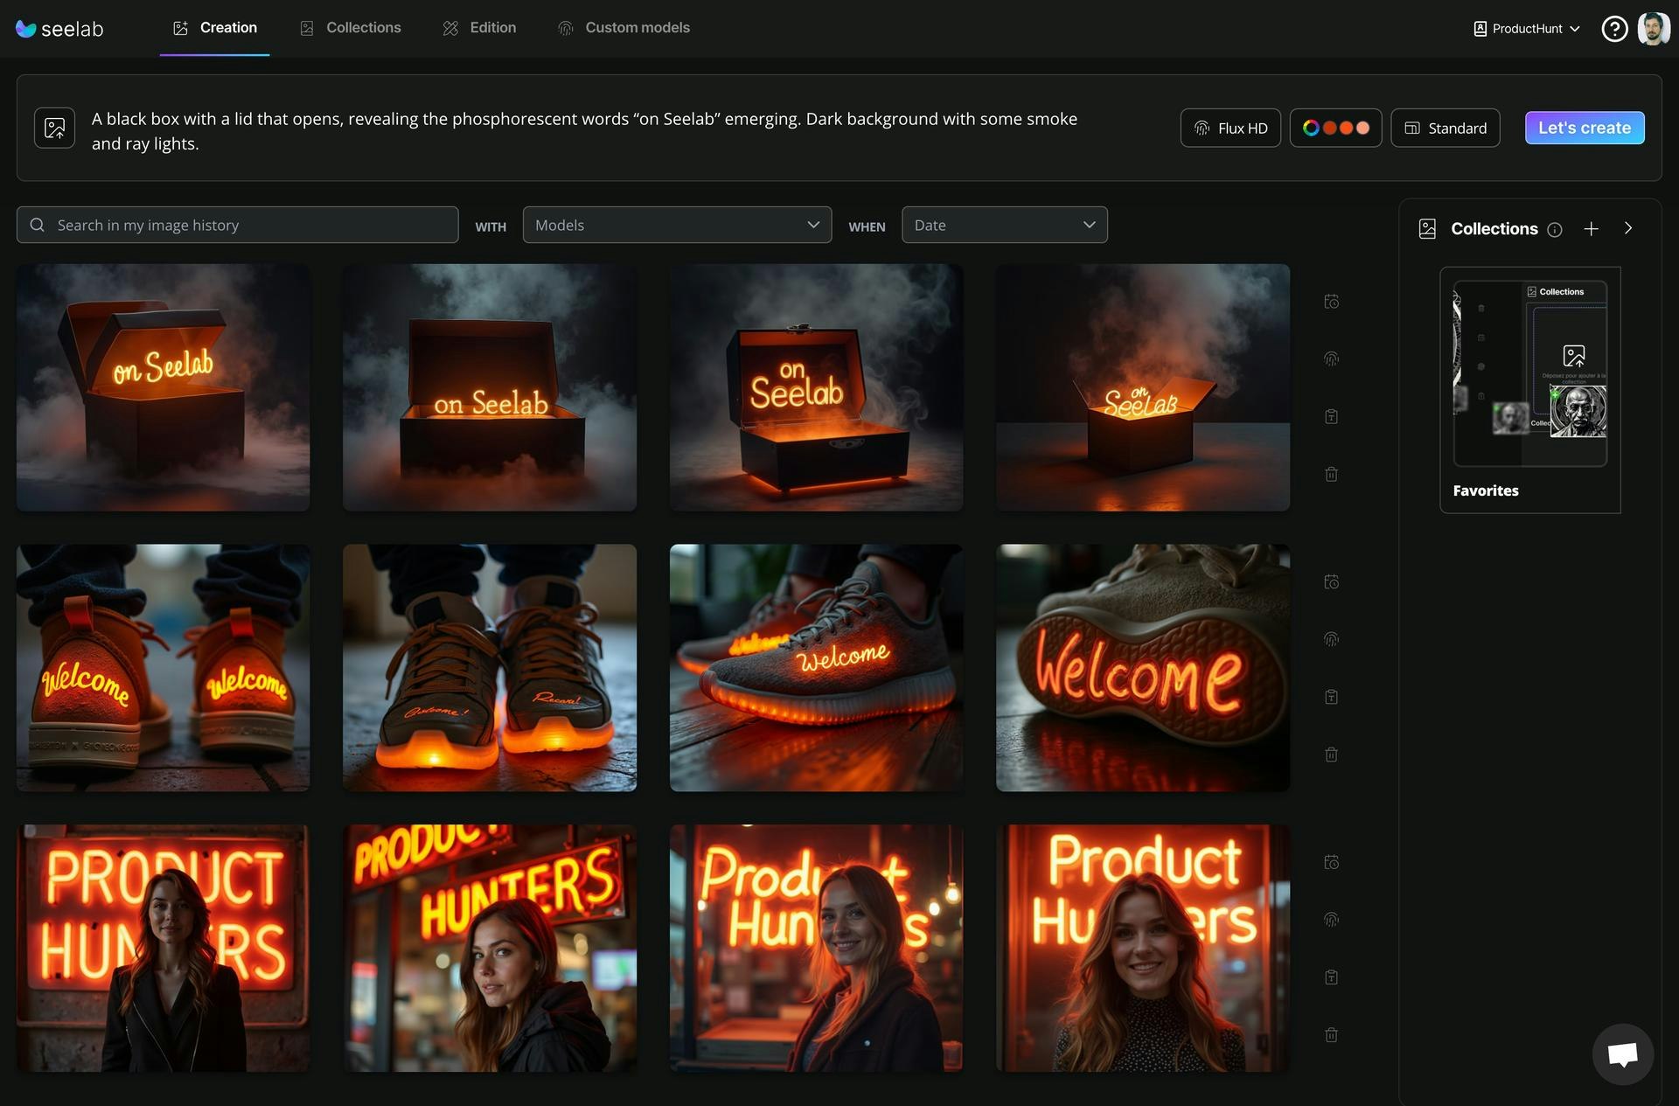Click the Flux HD model button

1230,129
